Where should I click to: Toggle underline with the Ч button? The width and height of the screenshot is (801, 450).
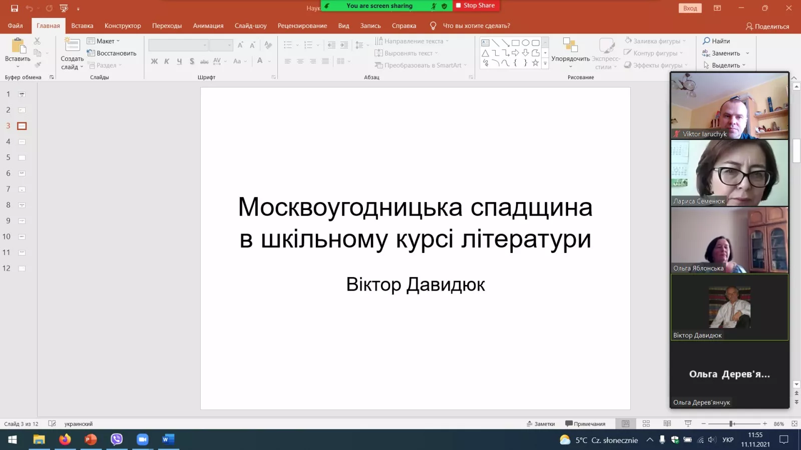tap(179, 61)
